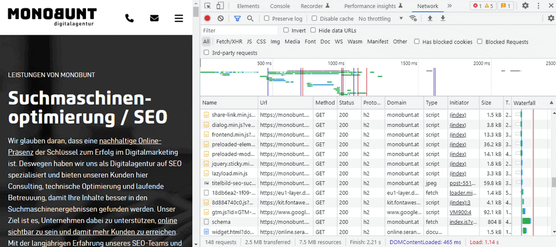
Task: Open network panel settings gear
Action: coord(551,19)
